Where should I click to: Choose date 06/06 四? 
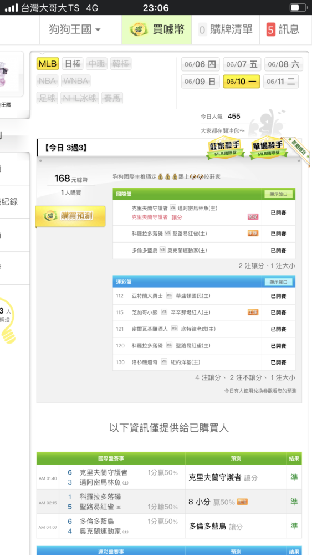(x=201, y=64)
